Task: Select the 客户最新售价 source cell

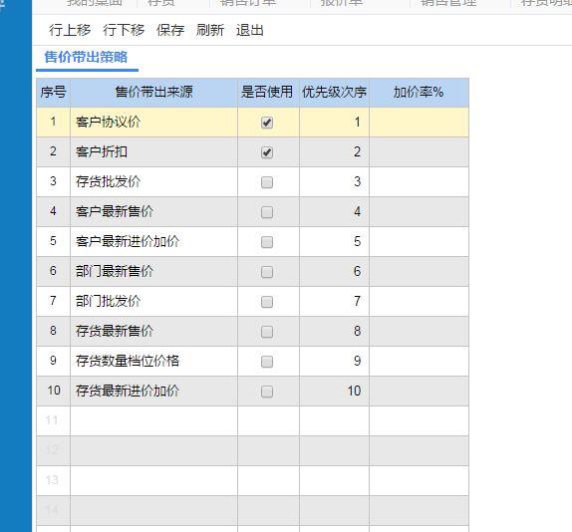Action: 153,212
